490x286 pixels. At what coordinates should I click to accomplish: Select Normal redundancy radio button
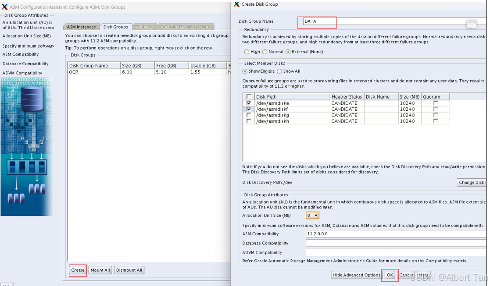(265, 52)
